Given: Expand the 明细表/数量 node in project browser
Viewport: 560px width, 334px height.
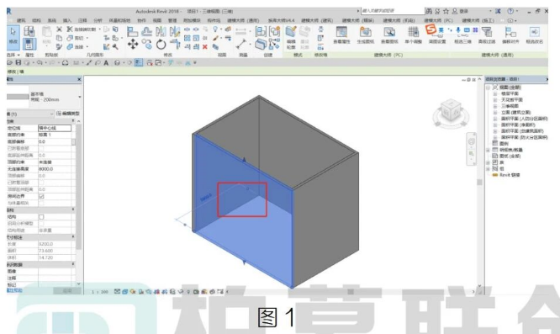Looking at the screenshot, I should tap(489, 150).
